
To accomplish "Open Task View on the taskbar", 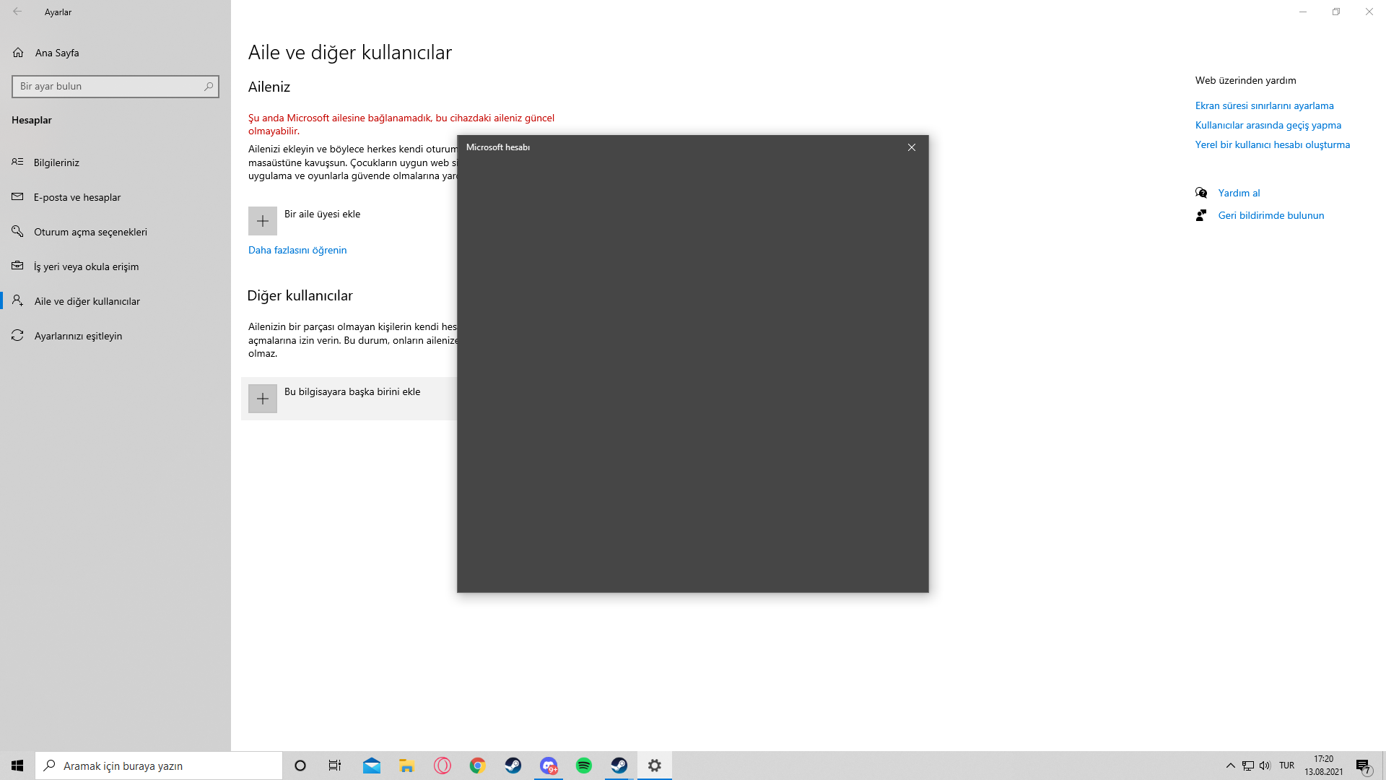I will pyautogui.click(x=335, y=766).
